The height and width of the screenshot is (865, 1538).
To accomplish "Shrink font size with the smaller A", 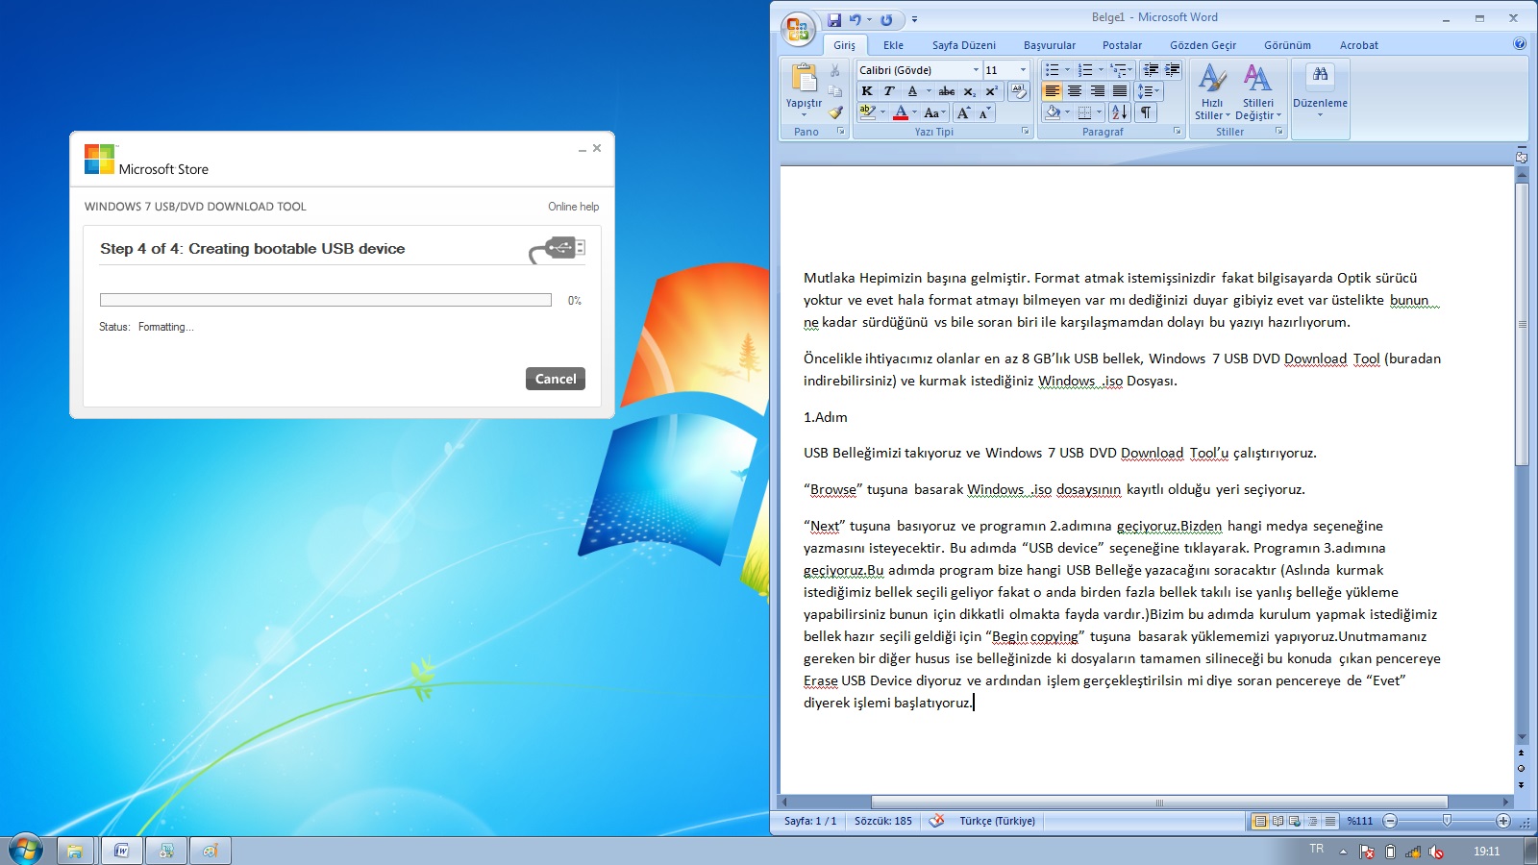I will click(x=984, y=112).
